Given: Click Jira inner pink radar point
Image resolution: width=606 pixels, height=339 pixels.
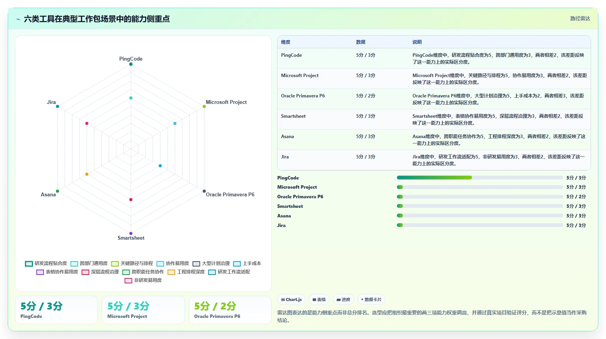Looking at the screenshot, I should coord(87,123).
